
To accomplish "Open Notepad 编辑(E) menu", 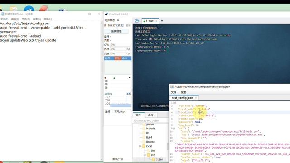I will click(x=15, y=19).
